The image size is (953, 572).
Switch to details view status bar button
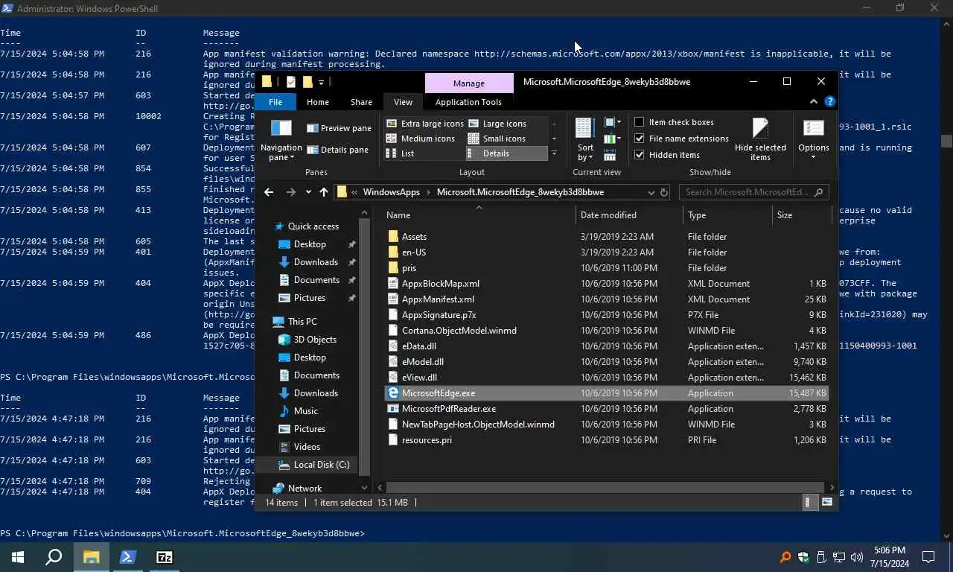click(809, 503)
